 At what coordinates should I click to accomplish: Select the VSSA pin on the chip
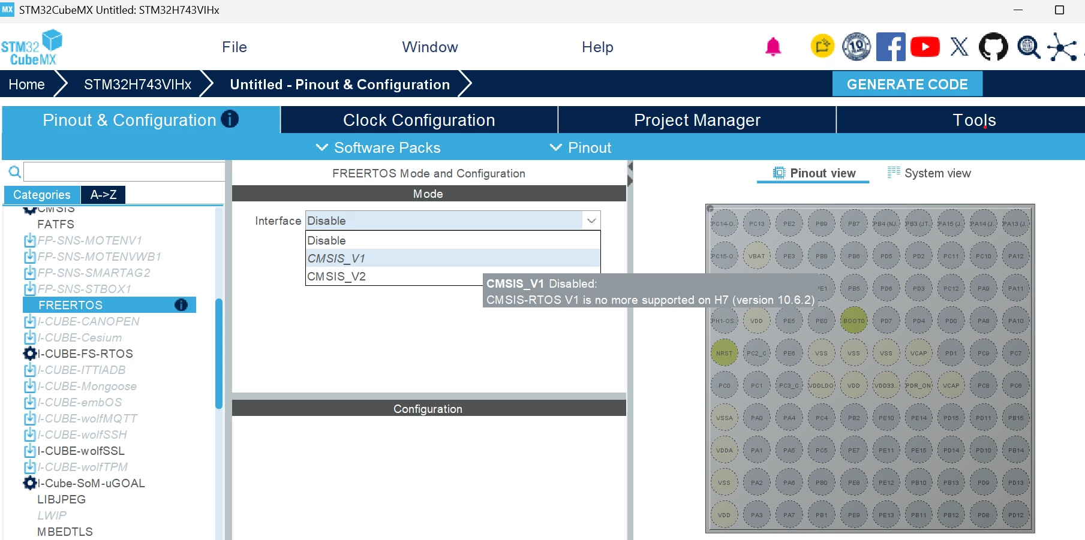pos(724,418)
